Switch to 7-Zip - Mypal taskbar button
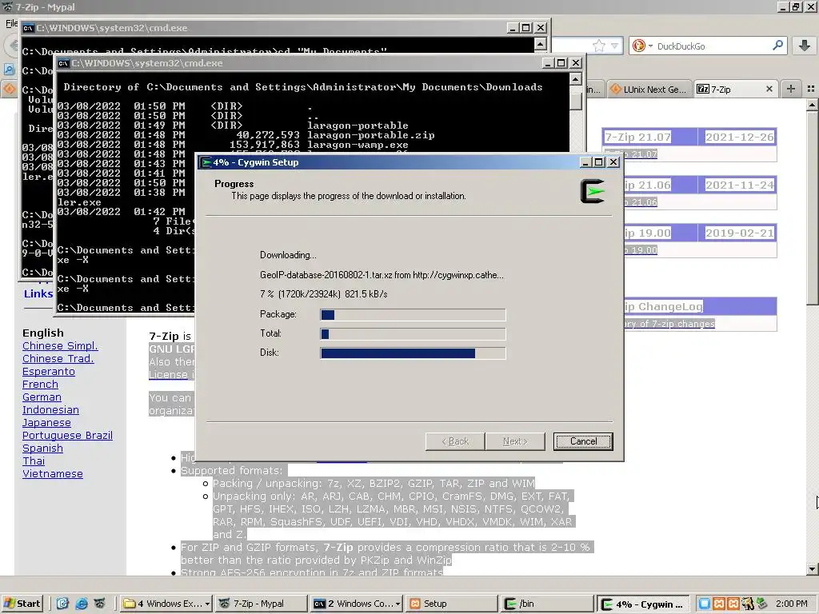This screenshot has height=614, width=819. pos(262,604)
